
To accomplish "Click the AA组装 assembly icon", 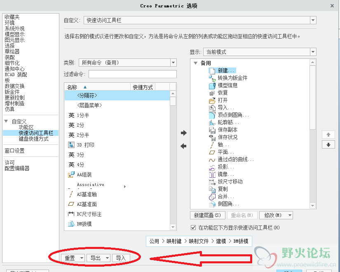I will point(71,174).
